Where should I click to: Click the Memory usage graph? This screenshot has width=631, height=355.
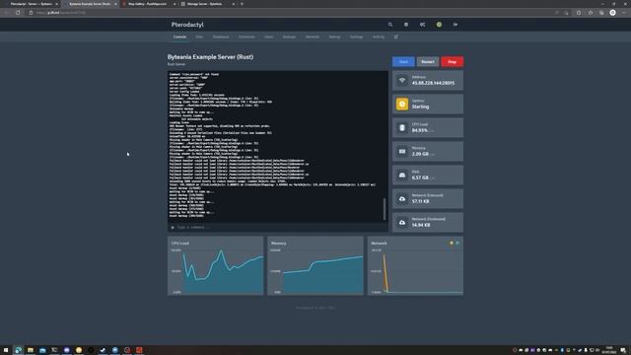pyautogui.click(x=315, y=265)
